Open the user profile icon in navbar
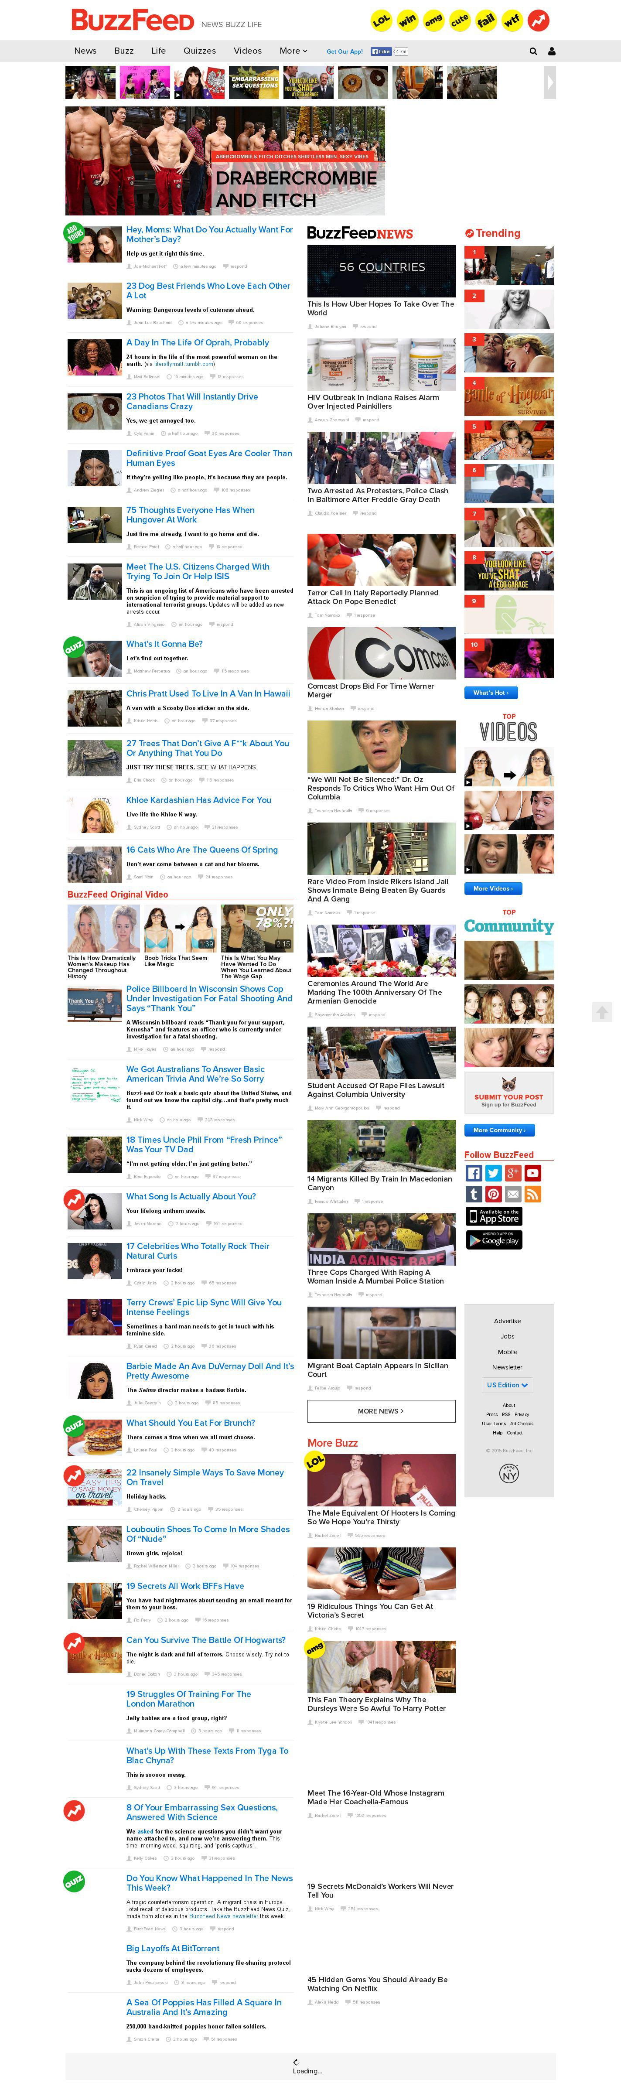 (x=552, y=51)
